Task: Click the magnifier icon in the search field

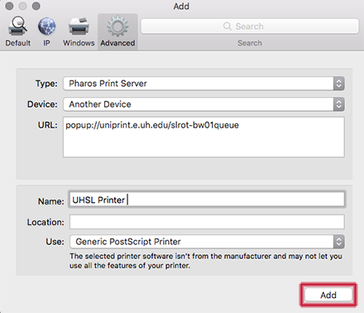Action: (227, 26)
